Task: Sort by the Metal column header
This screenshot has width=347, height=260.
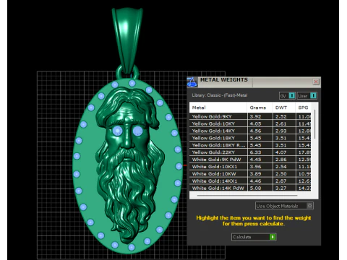Action: 218,108
